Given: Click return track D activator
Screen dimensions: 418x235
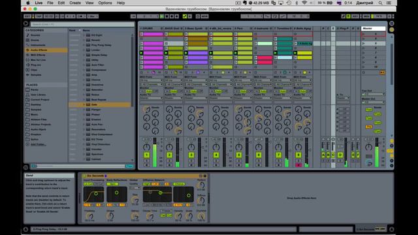Looking at the screenshot, I should [x=340, y=155].
